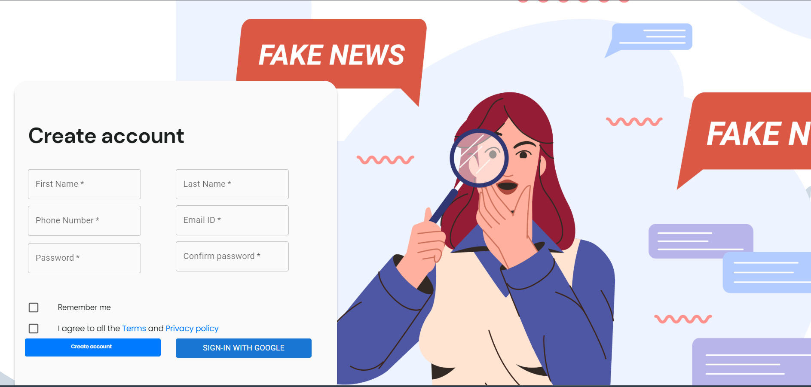This screenshot has height=387, width=811.
Task: Click the light blue chat bubble at top
Action: [x=649, y=39]
